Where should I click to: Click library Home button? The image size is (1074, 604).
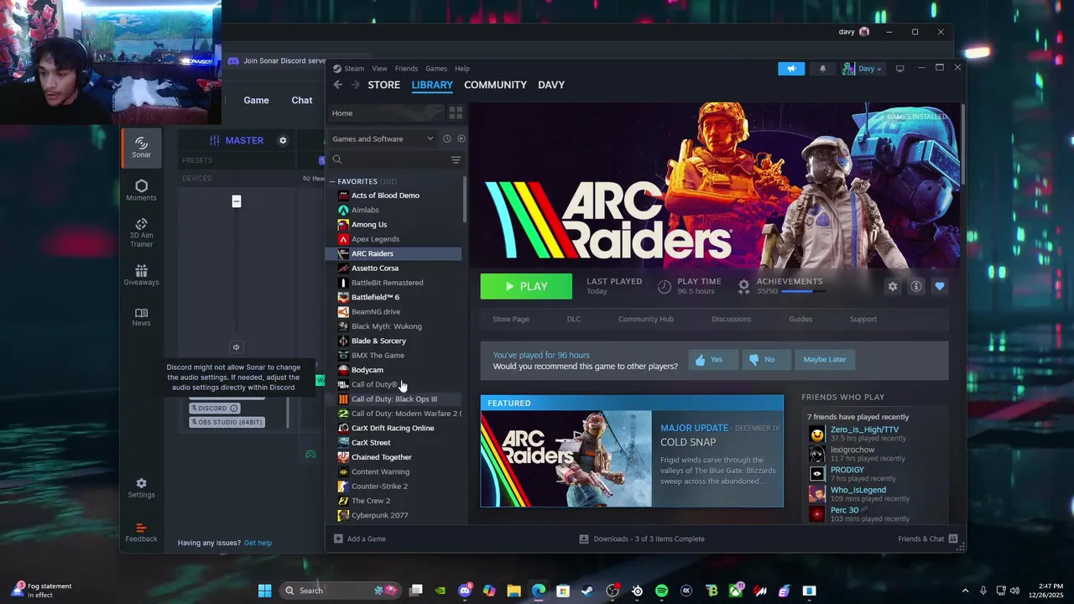tap(386, 113)
